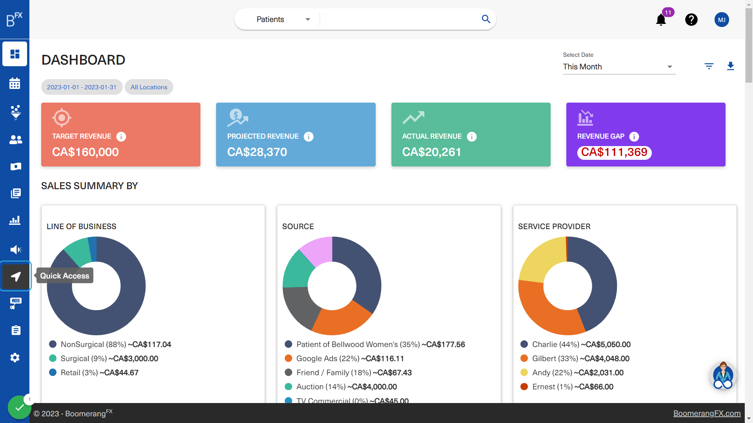The width and height of the screenshot is (753, 423).
Task: Open the Library documents sidebar icon
Action: [x=16, y=193]
